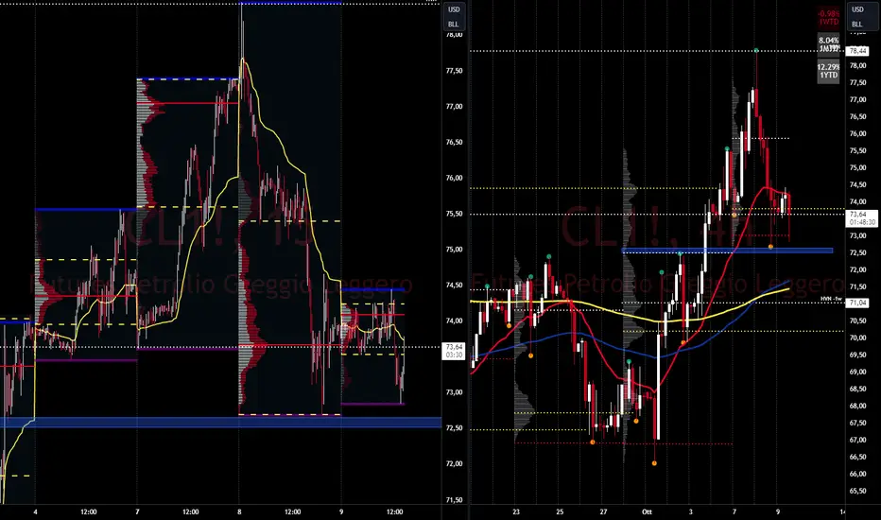
Task: Select the green pivot dot at the 78,44 high
Action: point(756,51)
